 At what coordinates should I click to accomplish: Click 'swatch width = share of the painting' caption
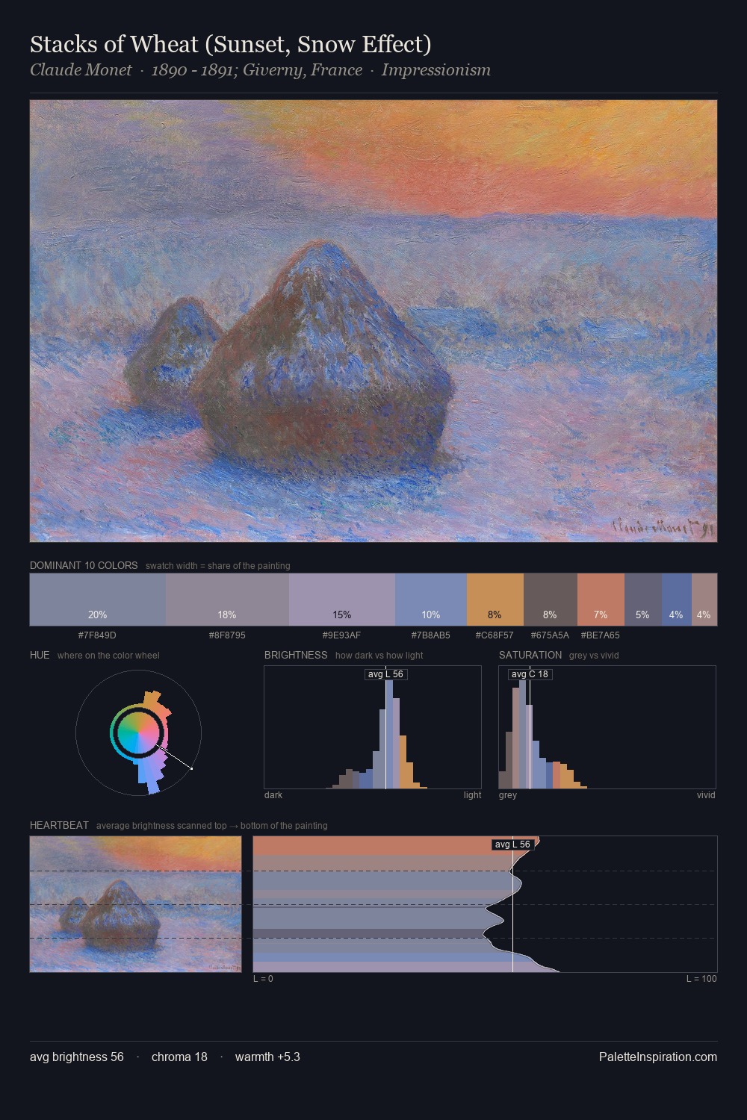click(x=218, y=566)
